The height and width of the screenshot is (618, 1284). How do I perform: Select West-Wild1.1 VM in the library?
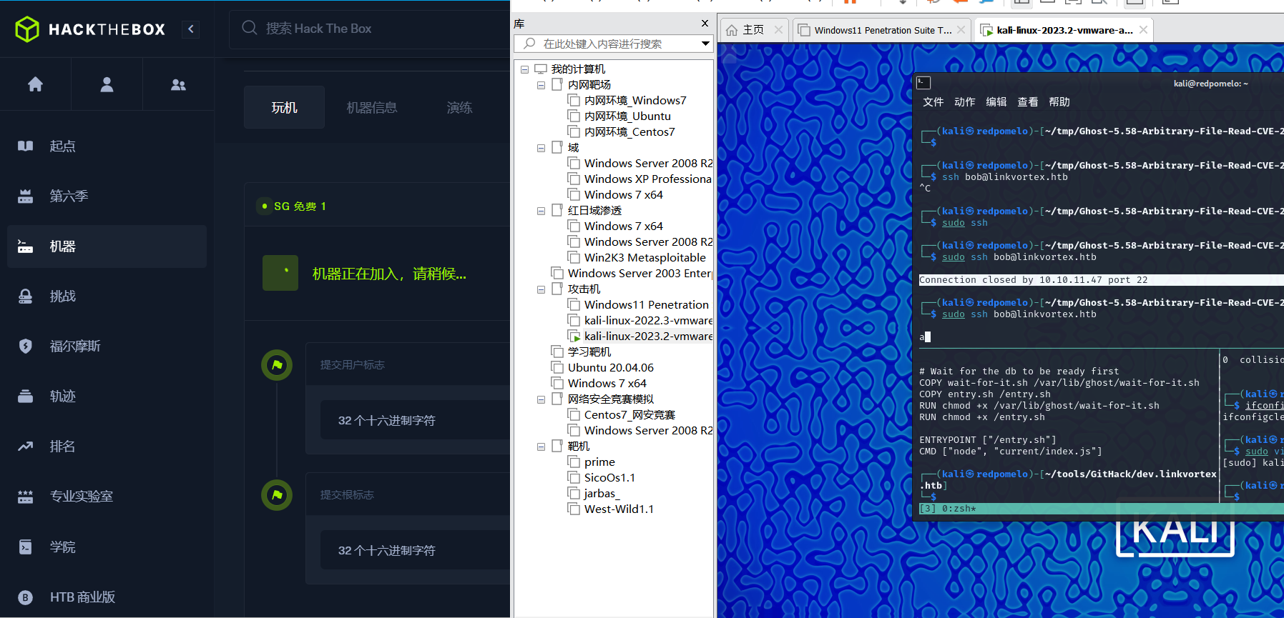(x=619, y=509)
